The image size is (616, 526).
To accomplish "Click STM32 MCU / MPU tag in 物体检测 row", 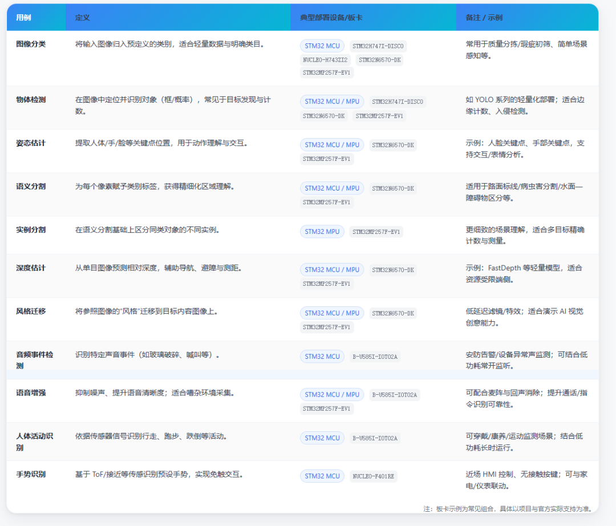I will click(x=332, y=102).
